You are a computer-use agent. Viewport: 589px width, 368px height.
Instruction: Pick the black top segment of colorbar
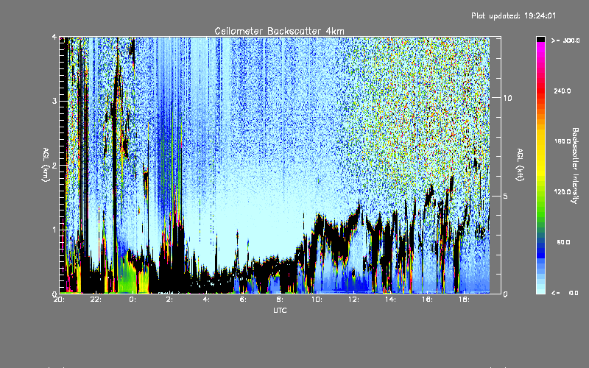pyautogui.click(x=540, y=39)
